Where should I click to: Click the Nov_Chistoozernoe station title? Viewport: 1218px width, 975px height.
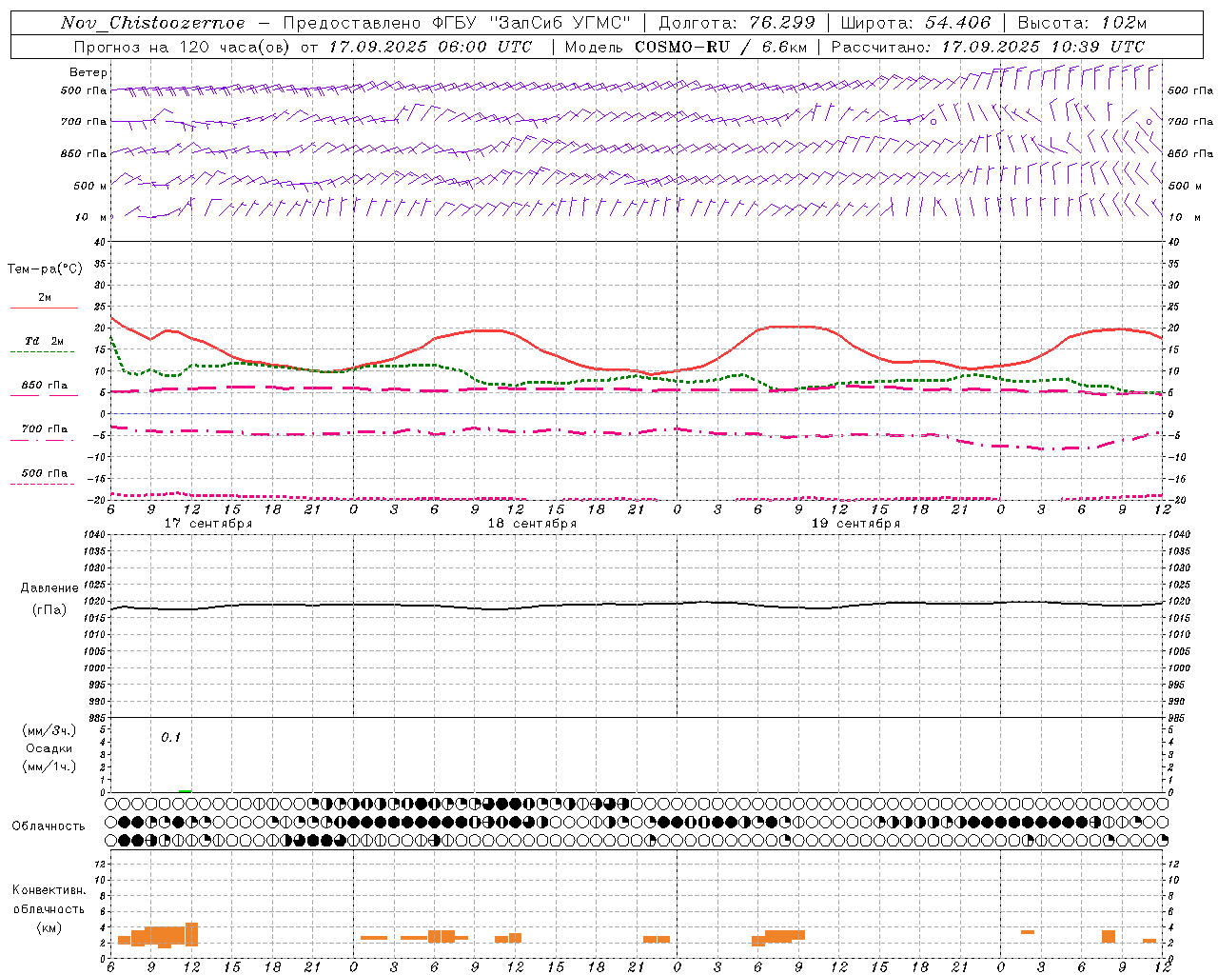[153, 23]
